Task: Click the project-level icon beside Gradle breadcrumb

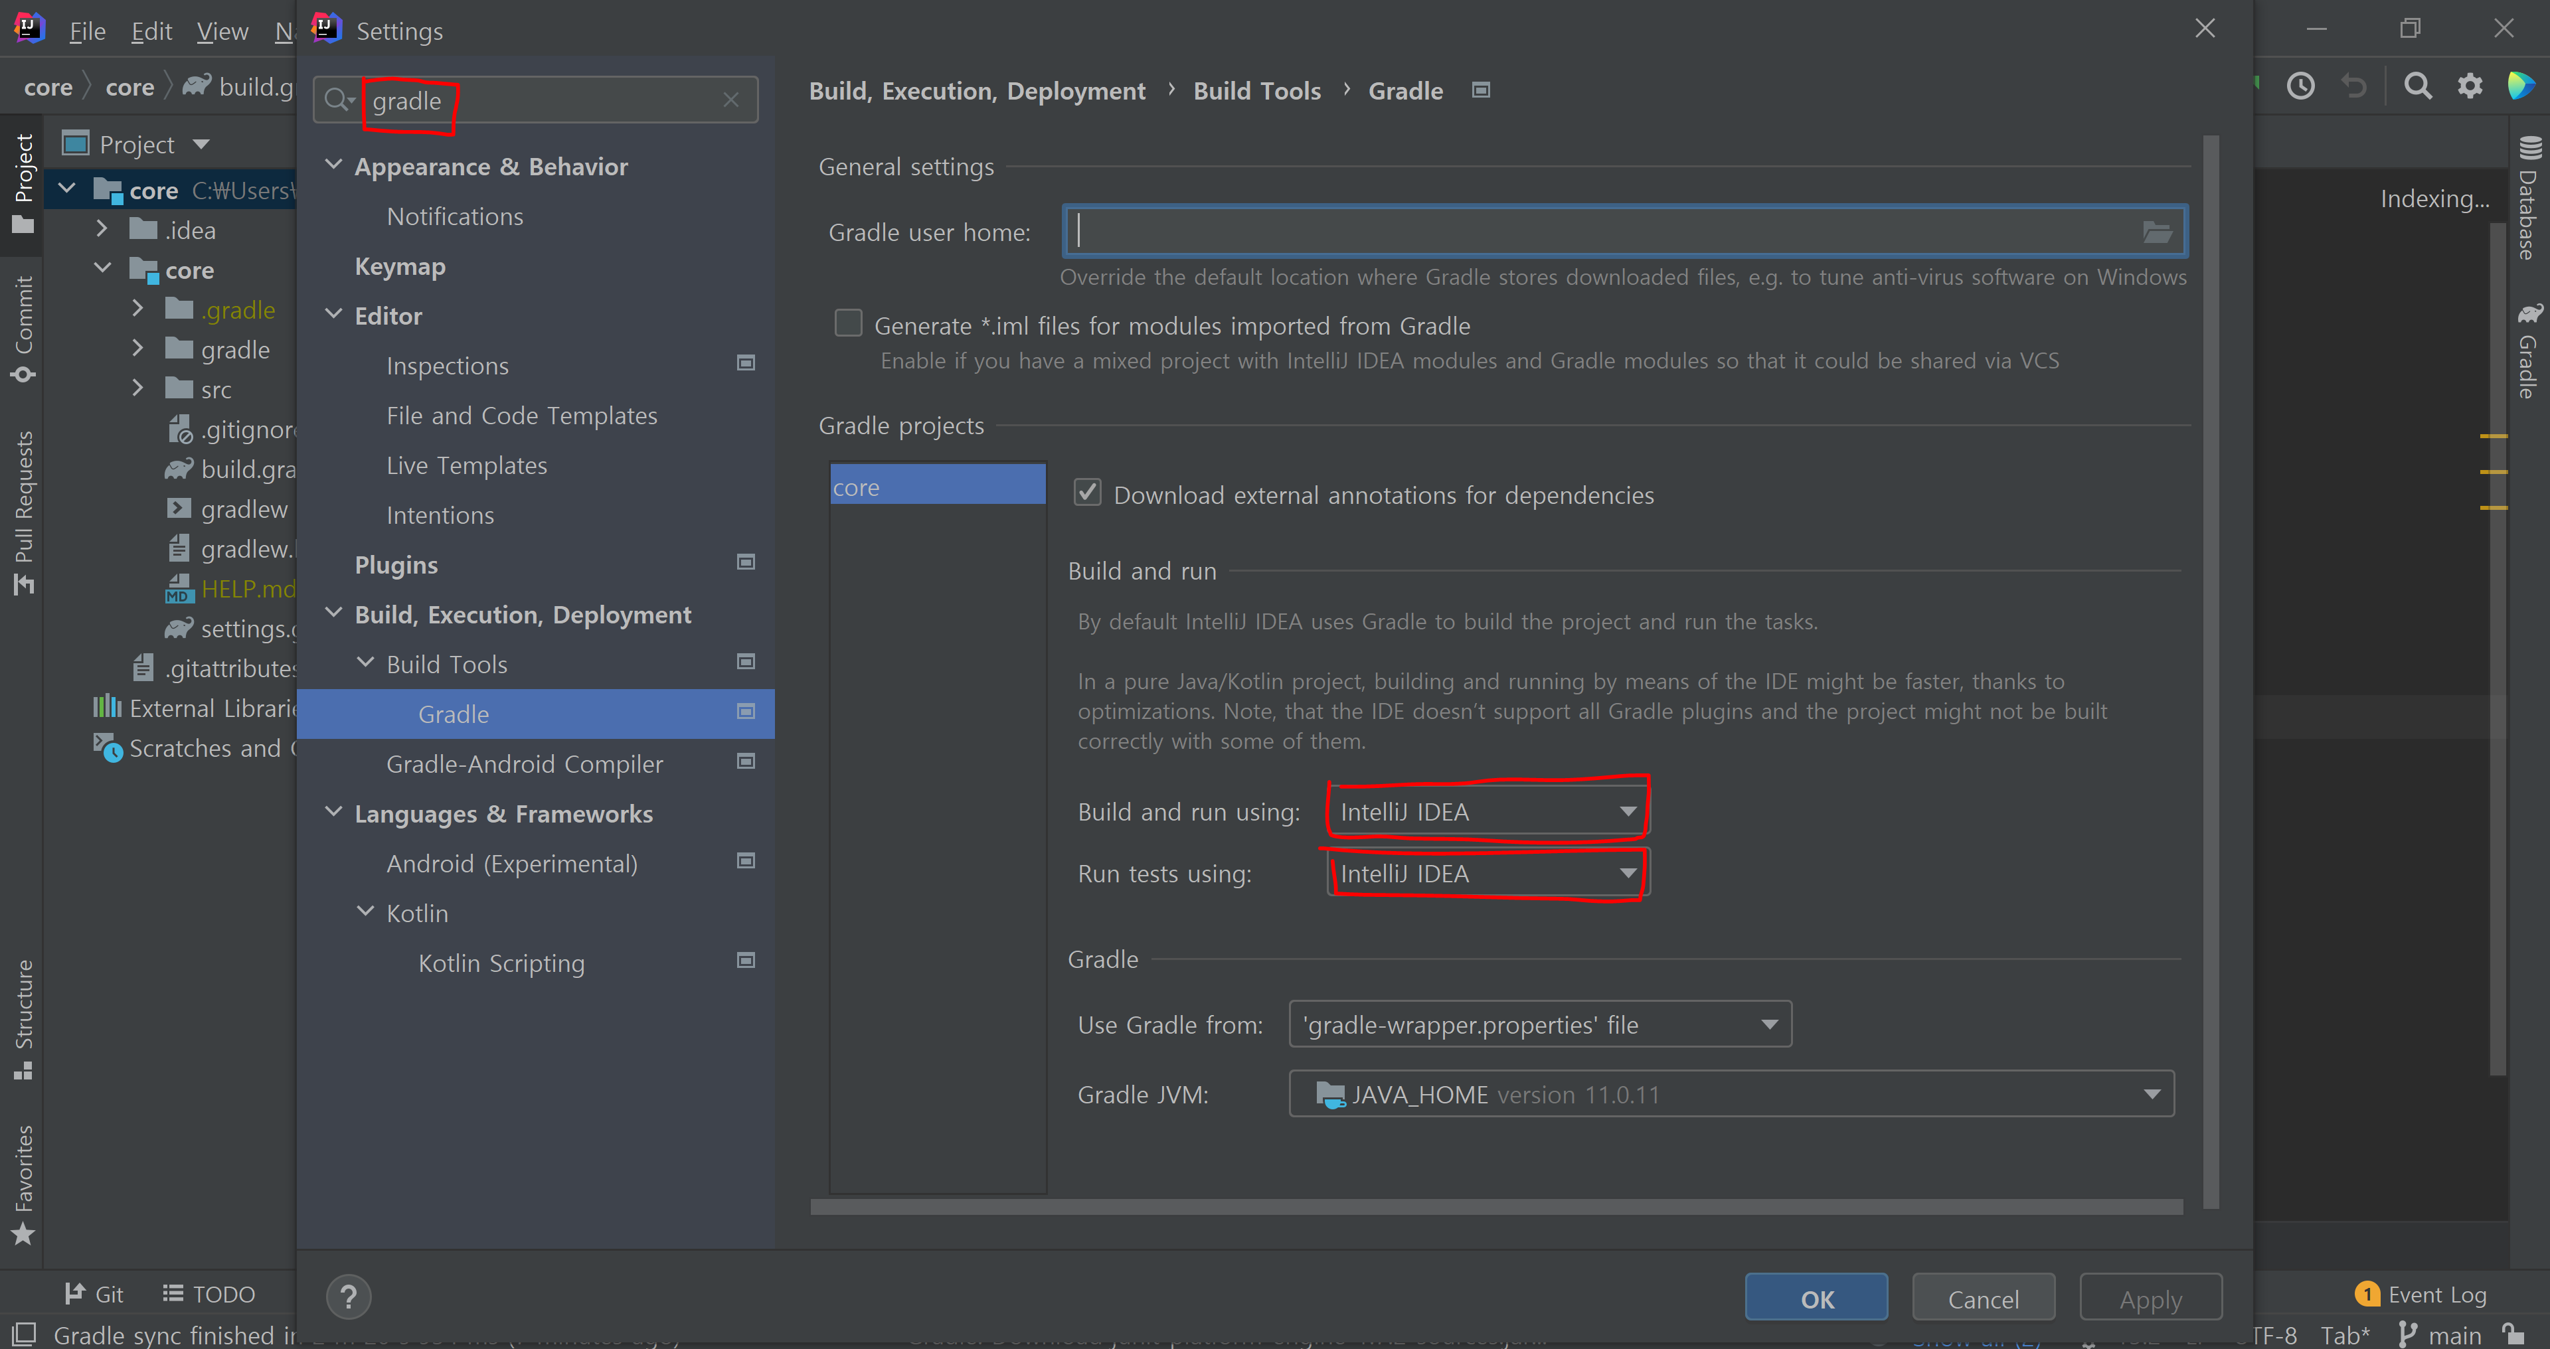Action: (x=1481, y=90)
